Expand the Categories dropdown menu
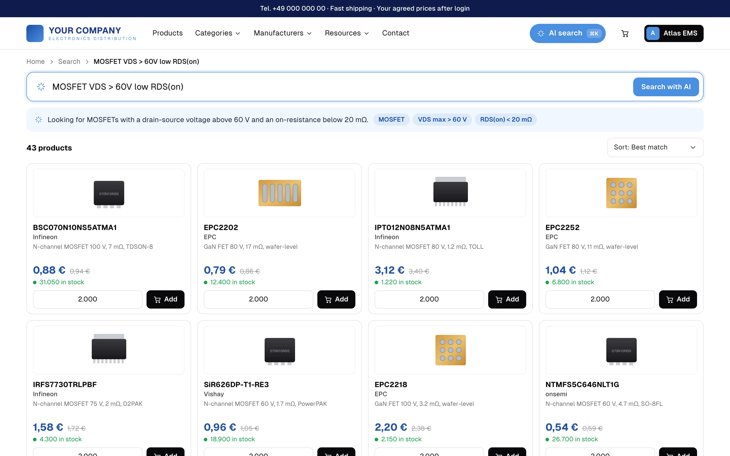 point(217,33)
